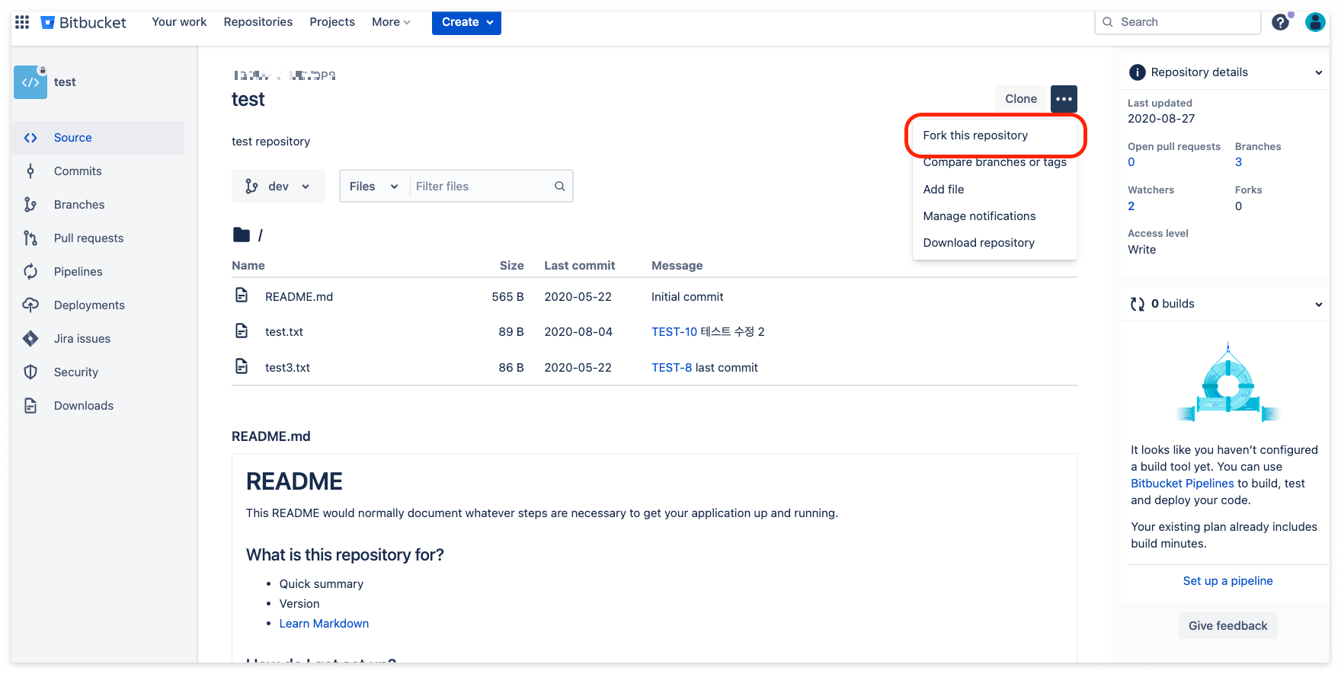The image size is (1341, 674).
Task: Click the Source code brackets icon
Action: tap(30, 138)
